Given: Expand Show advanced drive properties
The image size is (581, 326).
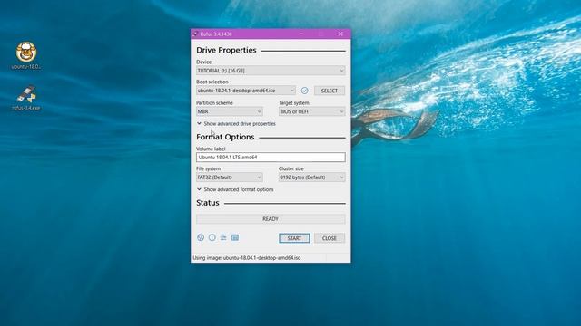Looking at the screenshot, I should [x=236, y=124].
